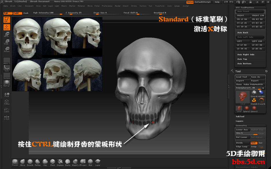Screen dimensions: 271x169
Task: Select the Scale transform tool
Action: click(7, 42)
